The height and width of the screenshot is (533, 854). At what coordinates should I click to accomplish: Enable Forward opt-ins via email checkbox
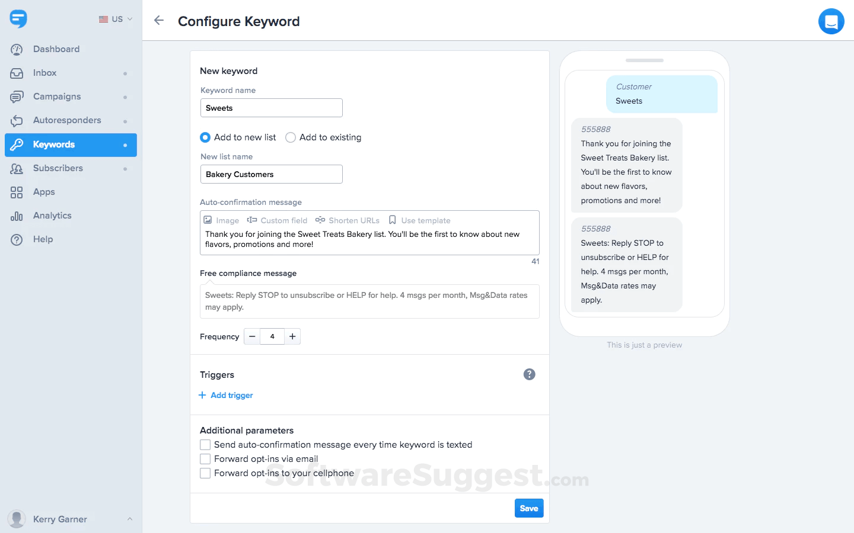tap(205, 459)
